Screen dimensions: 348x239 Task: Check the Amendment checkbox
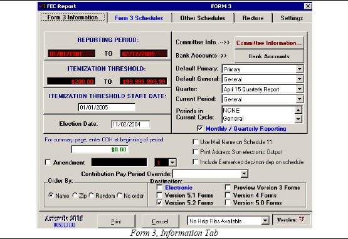(48, 163)
